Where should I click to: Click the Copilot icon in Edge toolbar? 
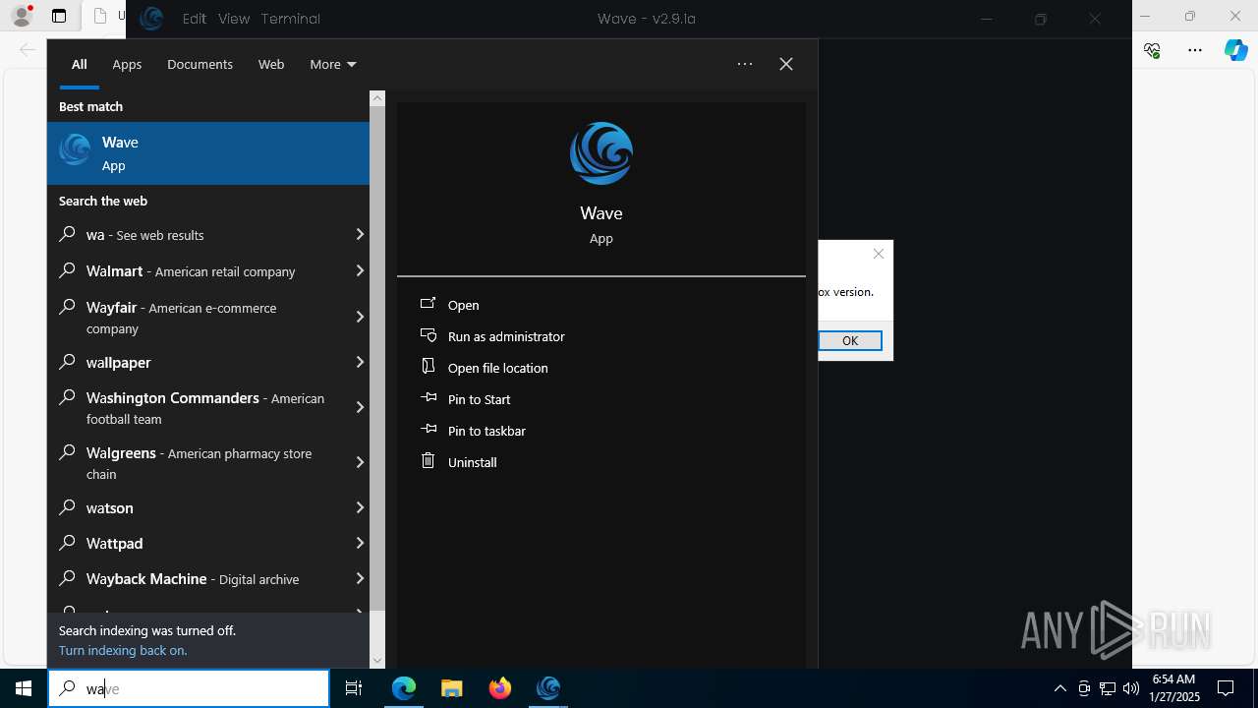pyautogui.click(x=1236, y=50)
